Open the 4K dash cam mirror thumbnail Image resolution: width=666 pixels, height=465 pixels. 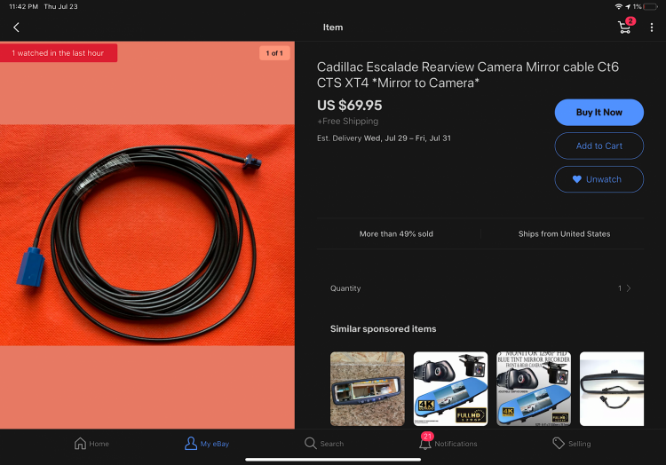[450, 389]
